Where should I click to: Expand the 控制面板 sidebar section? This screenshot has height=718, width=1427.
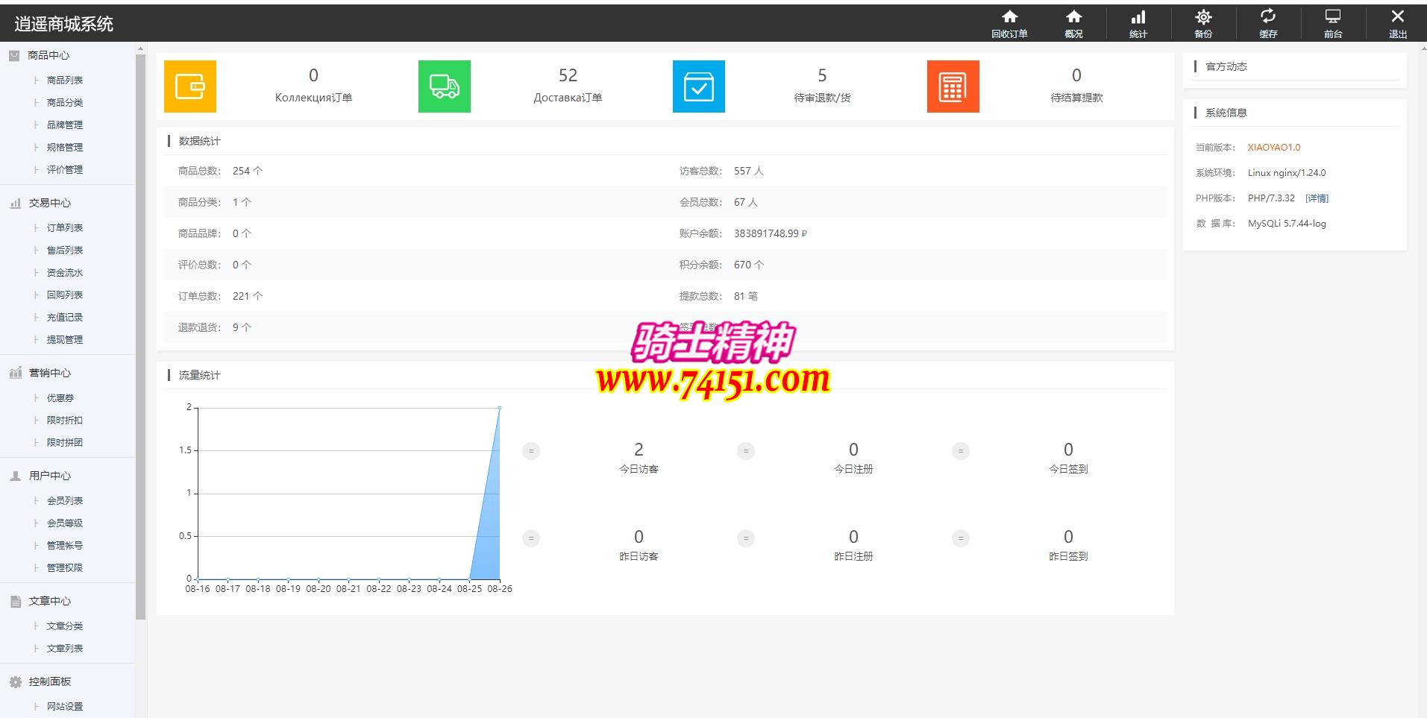pos(49,681)
